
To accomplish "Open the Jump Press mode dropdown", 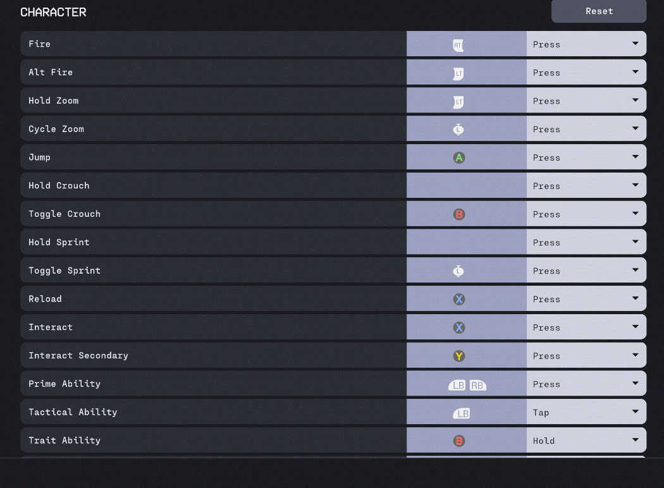I will click(x=586, y=157).
